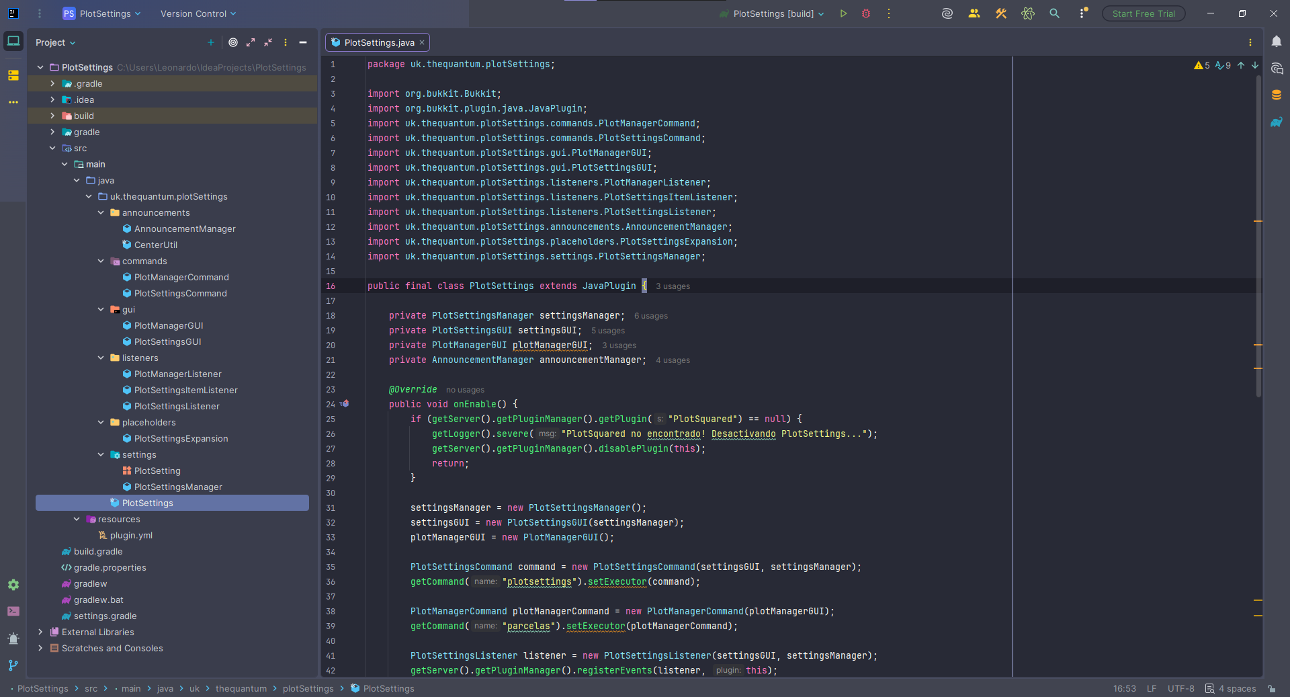Click the select opened file target icon
This screenshot has width=1290, height=697.
coord(233,42)
